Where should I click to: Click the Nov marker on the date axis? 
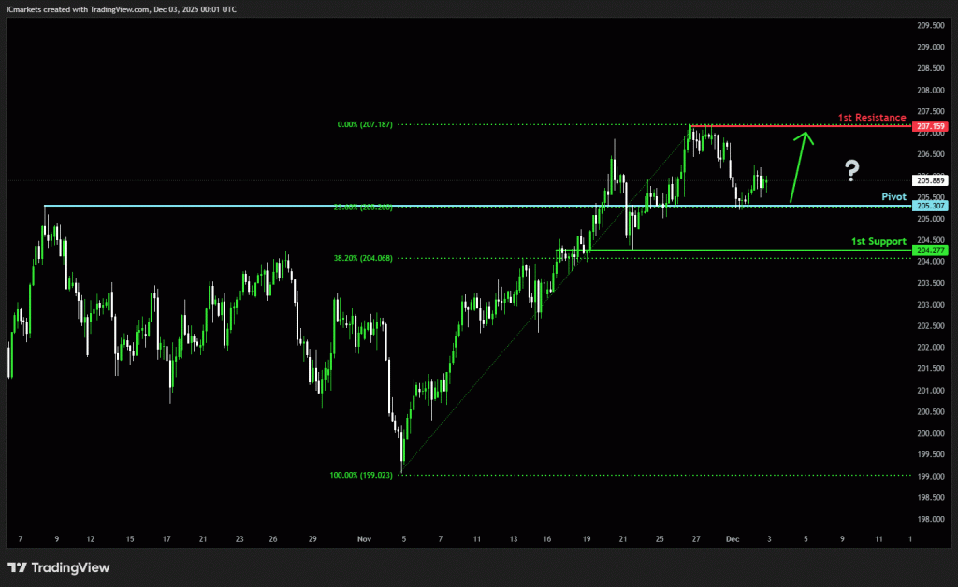tap(365, 539)
